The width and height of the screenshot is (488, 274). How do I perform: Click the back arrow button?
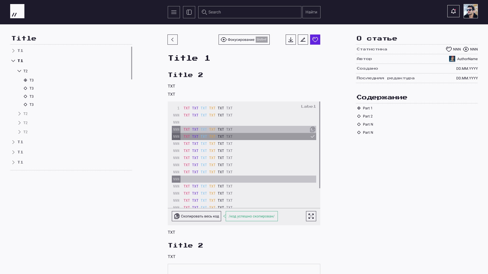point(173,40)
